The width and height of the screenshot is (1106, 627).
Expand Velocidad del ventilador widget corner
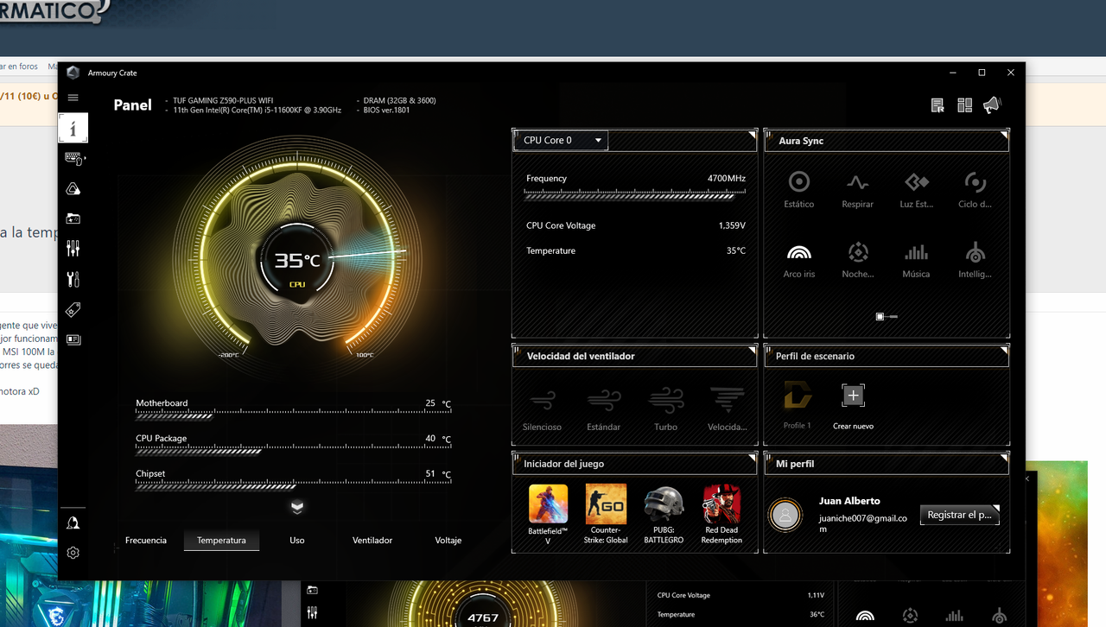[752, 350]
